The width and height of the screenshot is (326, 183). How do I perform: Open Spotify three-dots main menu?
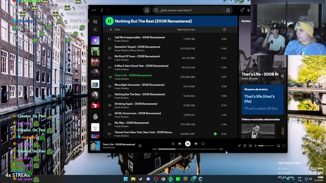(x=94, y=10)
